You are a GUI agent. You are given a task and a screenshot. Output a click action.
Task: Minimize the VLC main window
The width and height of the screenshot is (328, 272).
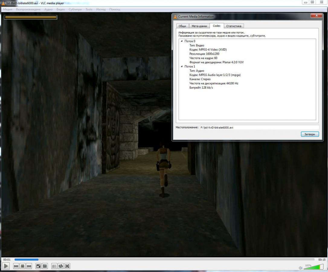(x=305, y=2)
